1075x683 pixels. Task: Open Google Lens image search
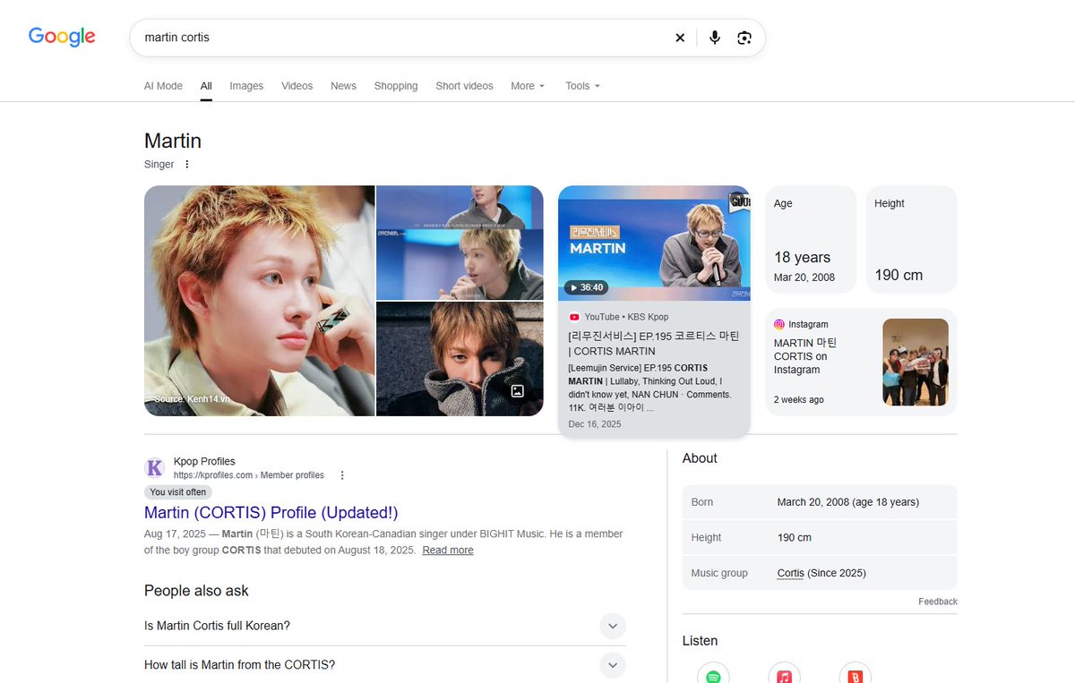pyautogui.click(x=744, y=38)
